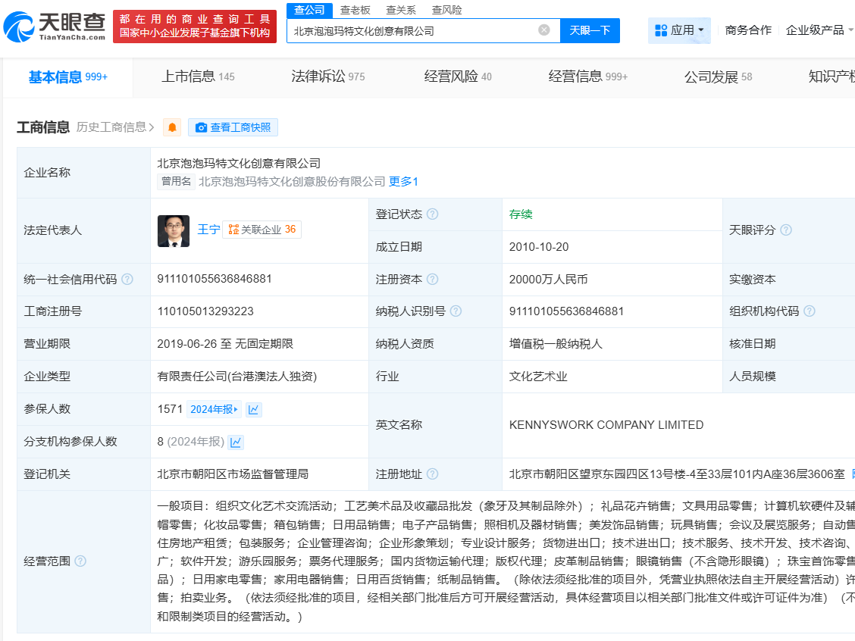Click help icon next to 统一社会信用代码
855x641 pixels.
tap(127, 279)
